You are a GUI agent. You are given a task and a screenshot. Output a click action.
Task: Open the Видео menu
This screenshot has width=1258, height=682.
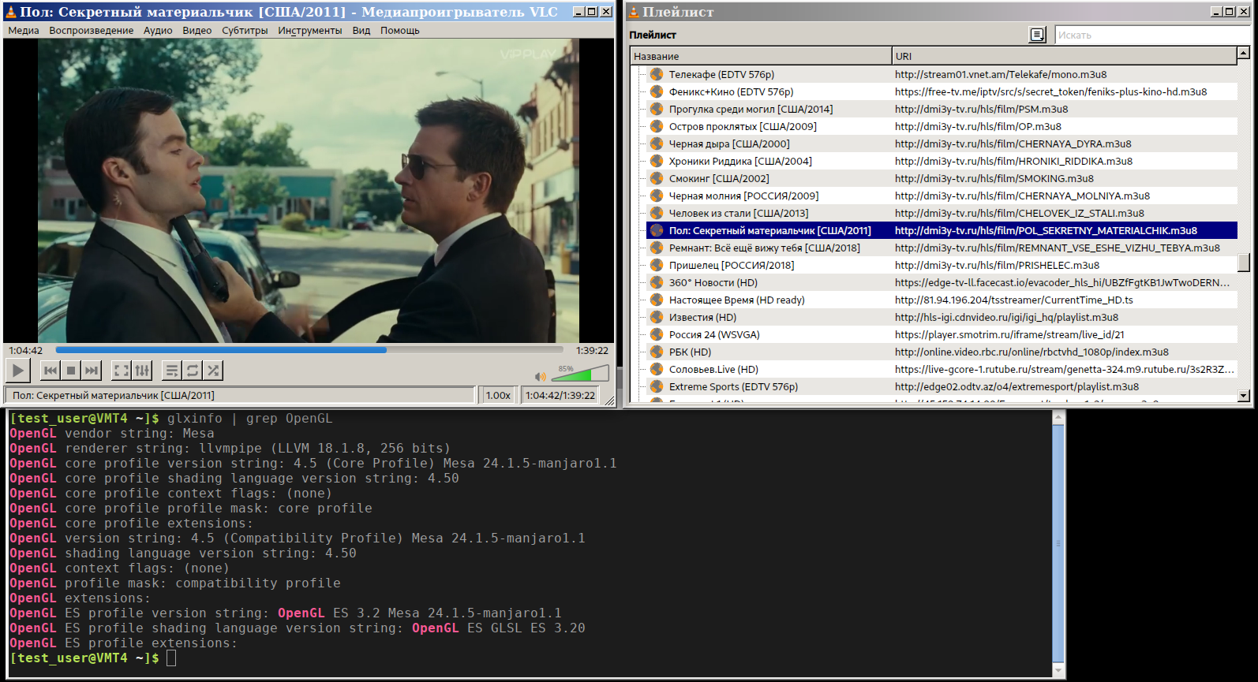197,31
